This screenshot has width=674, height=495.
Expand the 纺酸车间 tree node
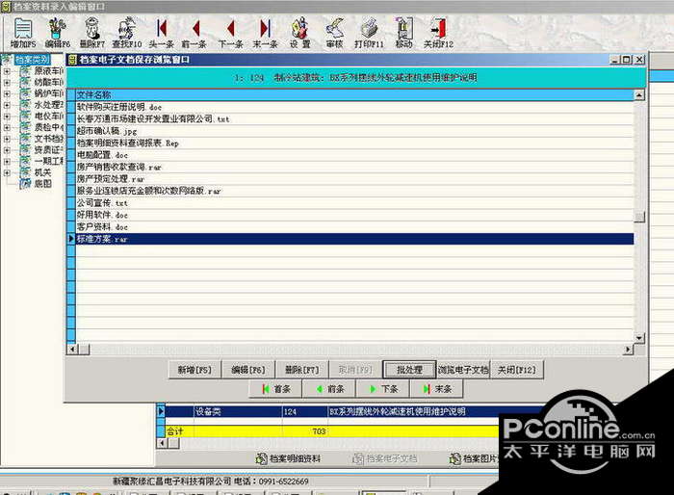tap(7, 82)
